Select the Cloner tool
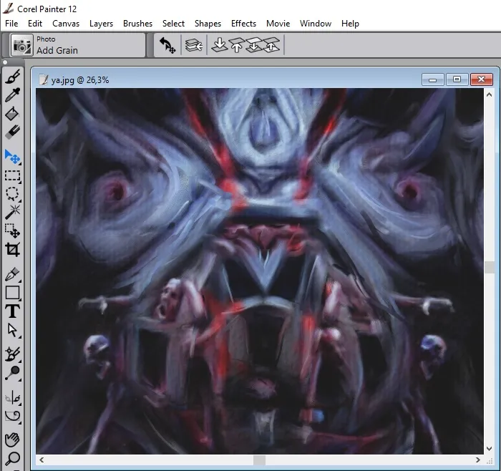This screenshot has width=501, height=471. coord(12,354)
